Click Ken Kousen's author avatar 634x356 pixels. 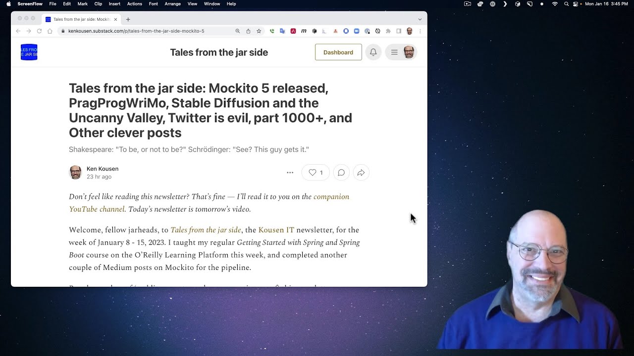click(75, 172)
